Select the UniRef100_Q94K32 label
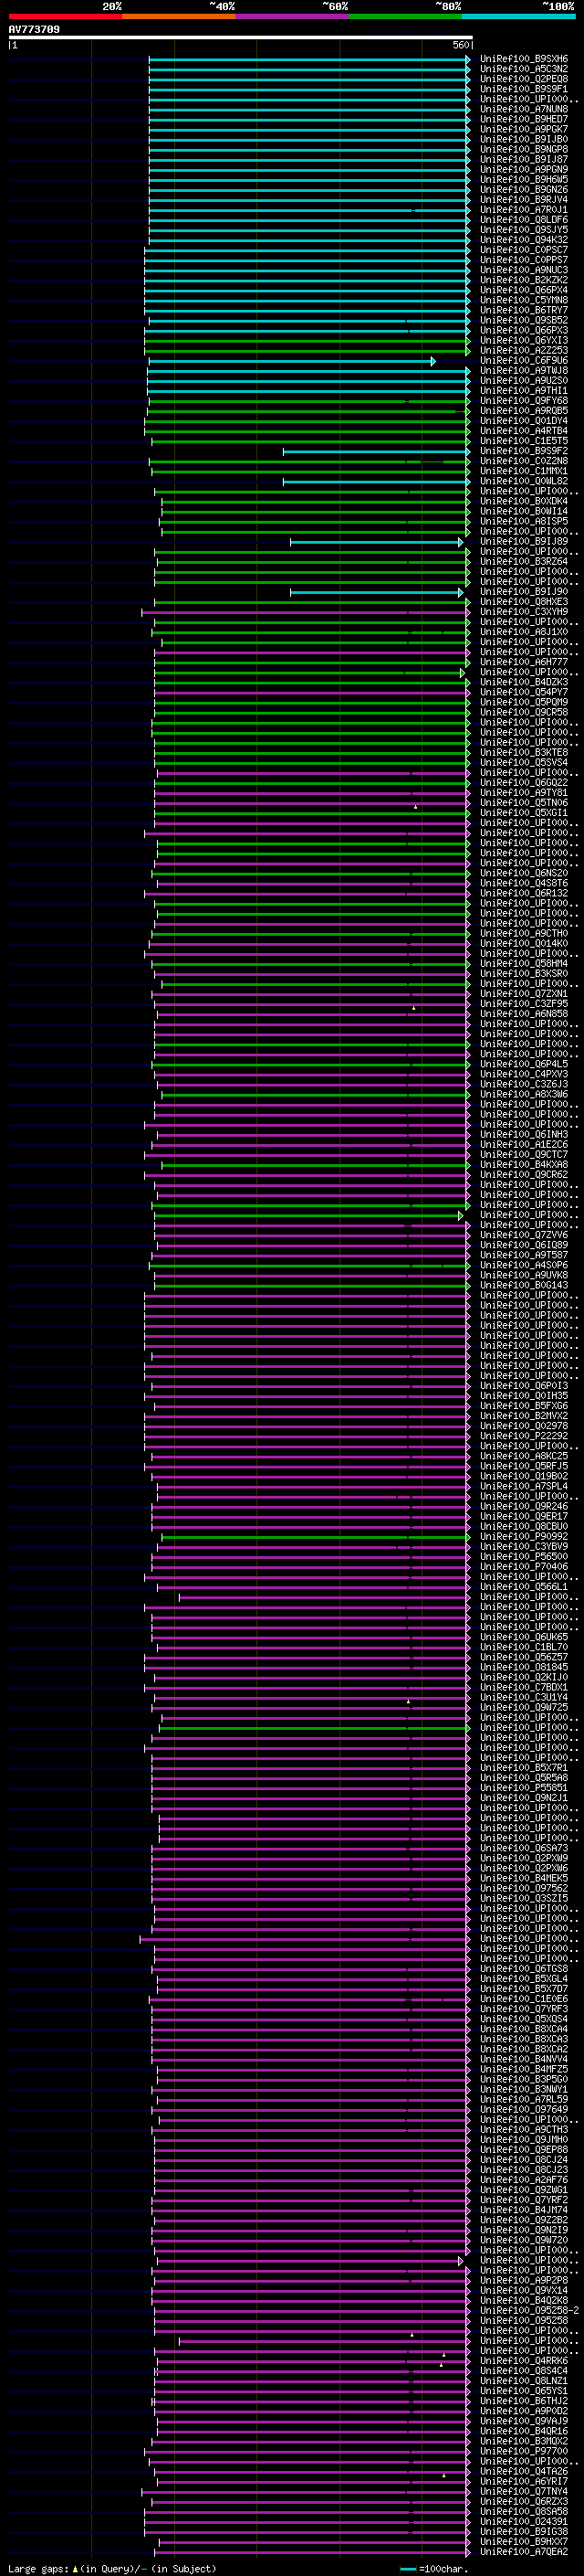This screenshot has height=2576, width=584. (x=524, y=240)
